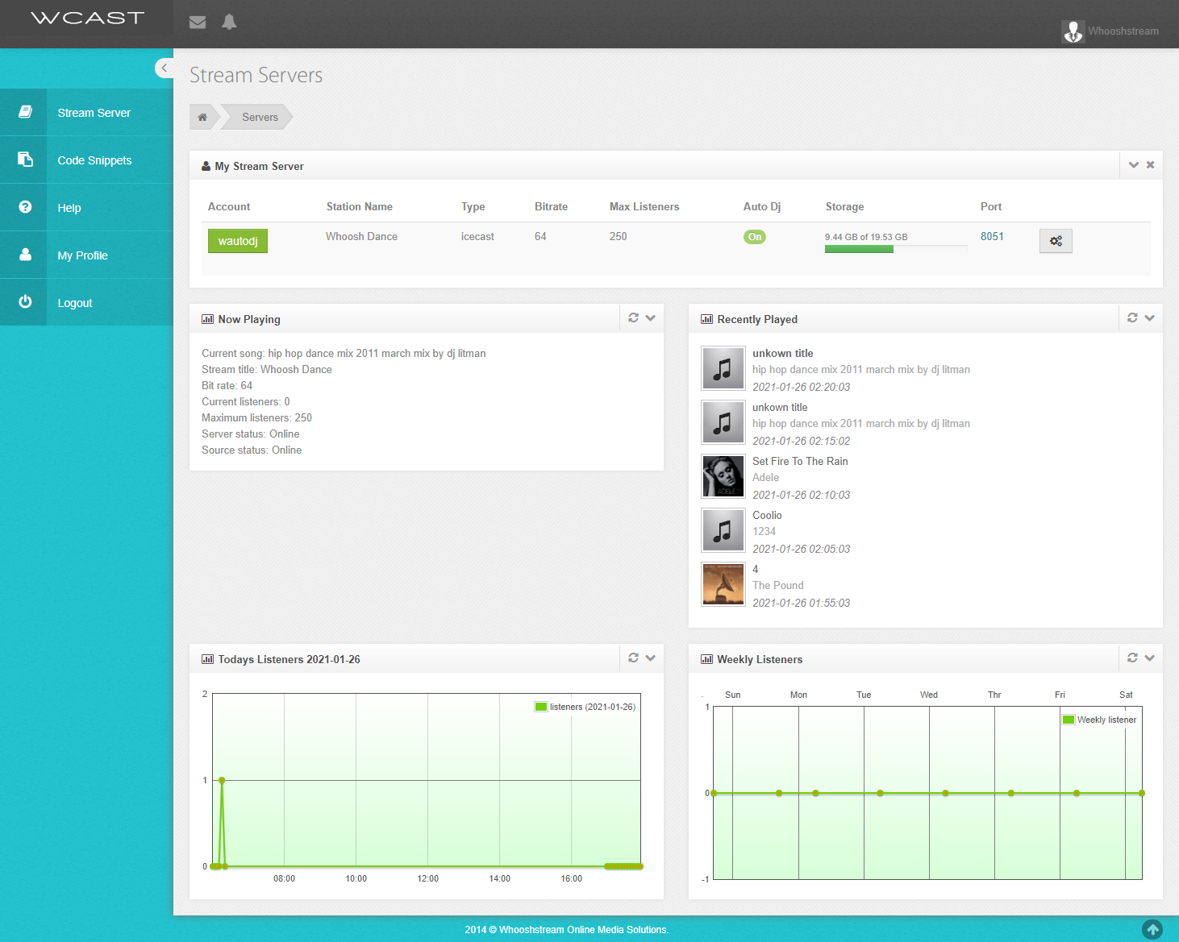The width and height of the screenshot is (1179, 942).
Task: Collapse the My Stream Server panel
Action: pos(1134,165)
